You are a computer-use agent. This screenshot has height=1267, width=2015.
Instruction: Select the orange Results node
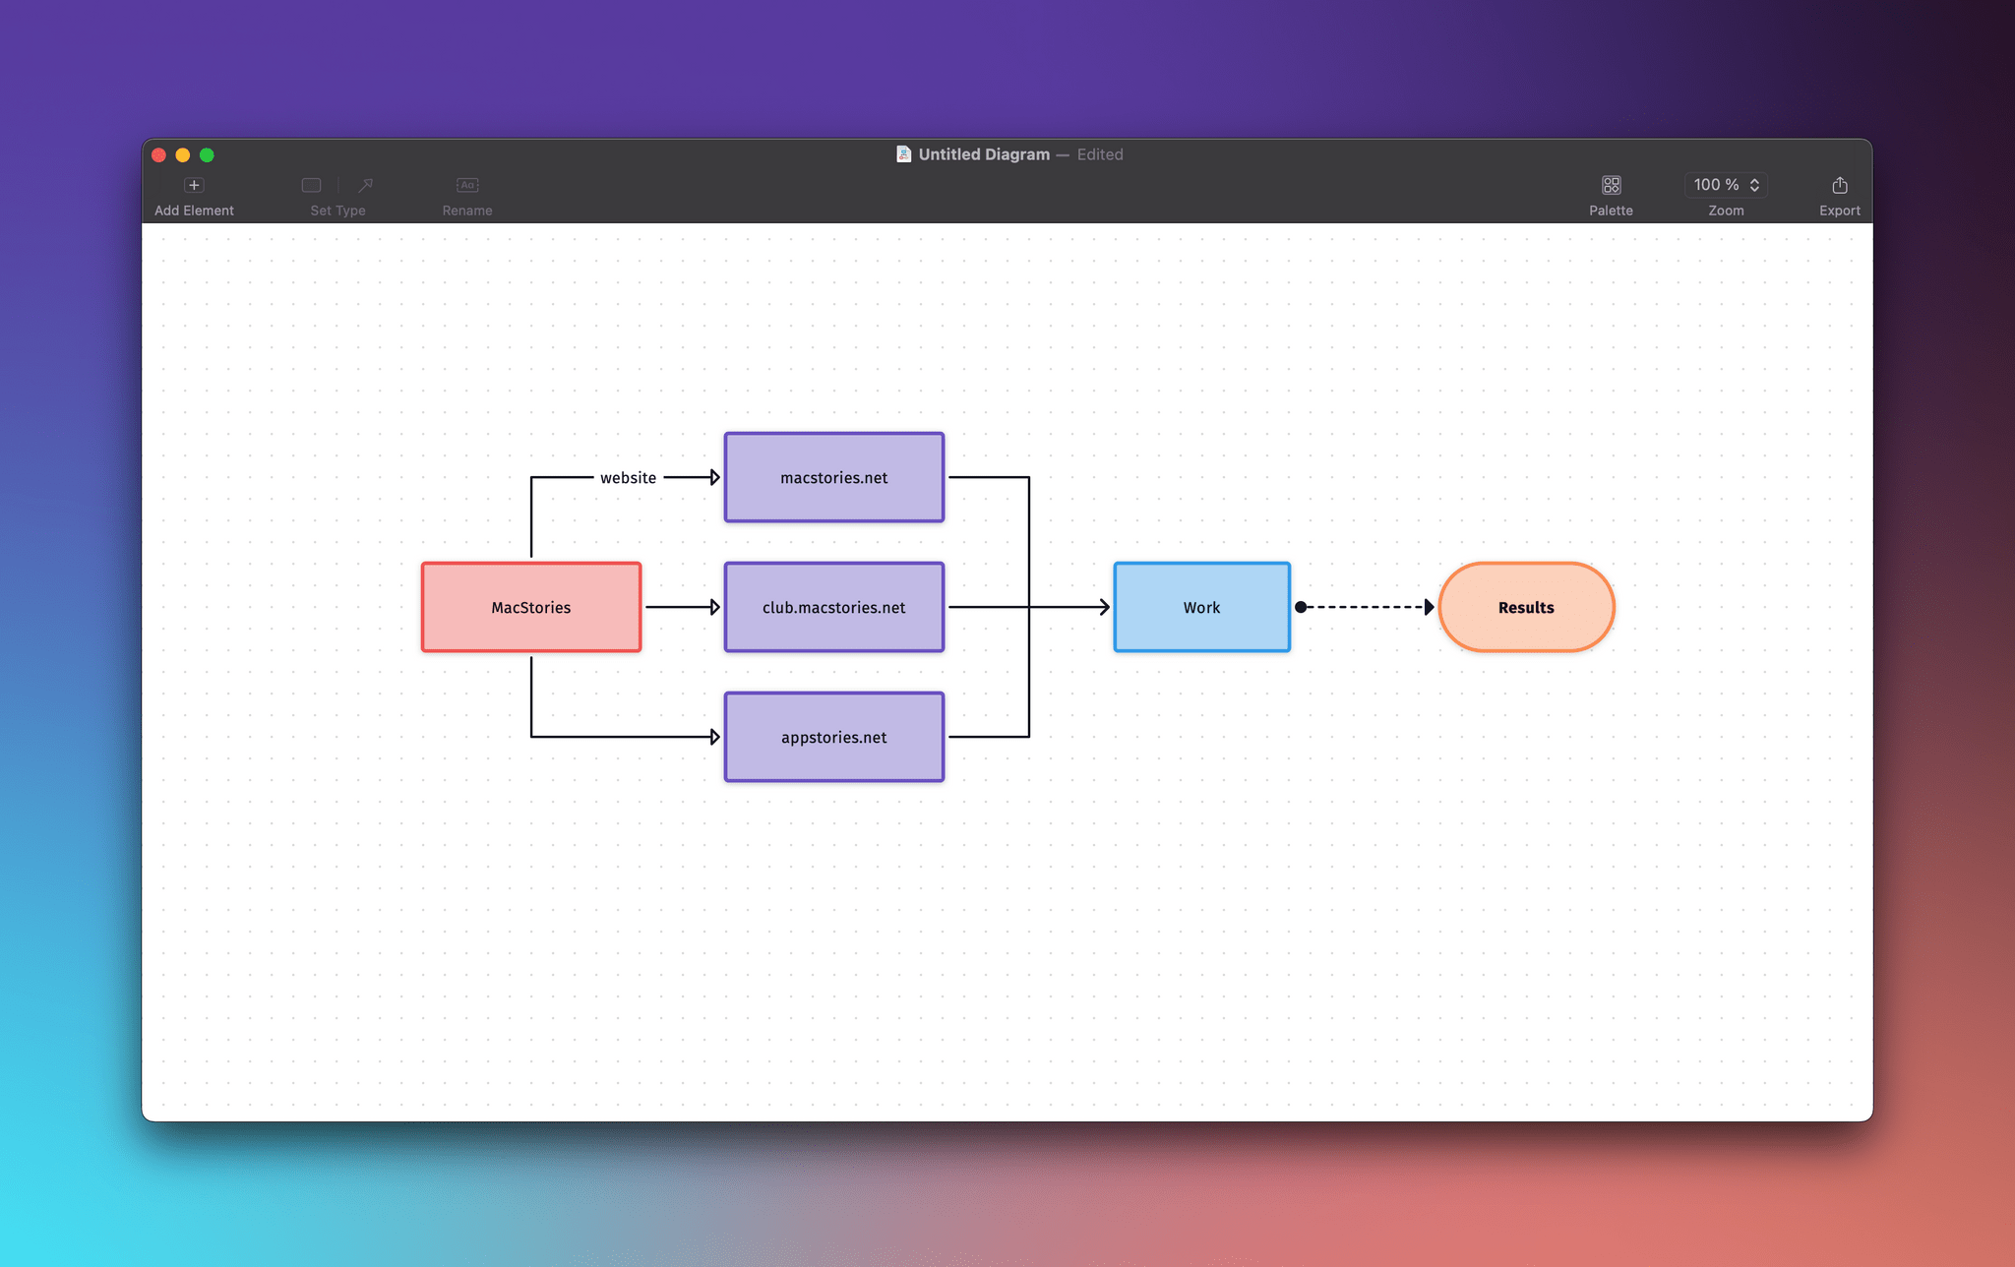[x=1526, y=607]
